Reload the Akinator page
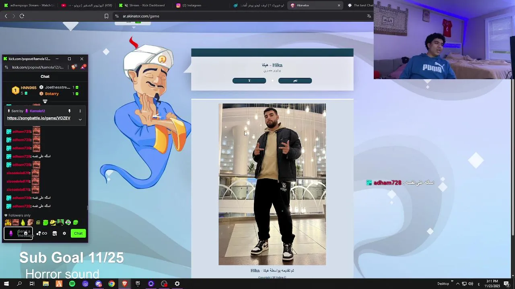Image resolution: width=515 pixels, height=289 pixels. 22,16
